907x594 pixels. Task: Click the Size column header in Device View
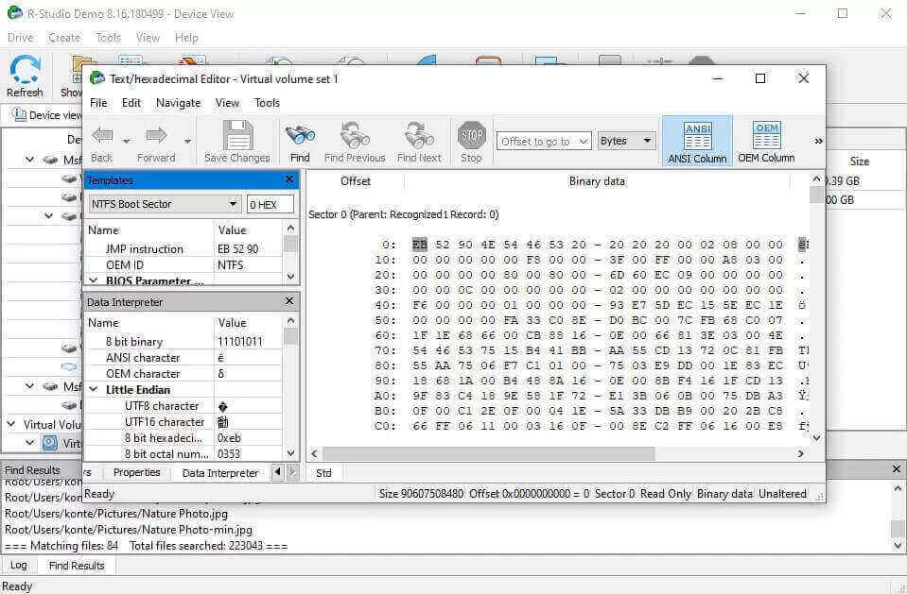tap(859, 161)
